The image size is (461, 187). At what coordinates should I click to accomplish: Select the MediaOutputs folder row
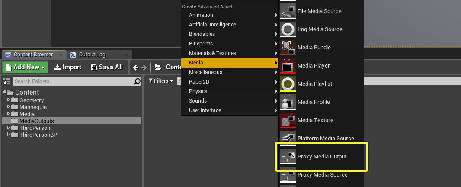point(71,121)
